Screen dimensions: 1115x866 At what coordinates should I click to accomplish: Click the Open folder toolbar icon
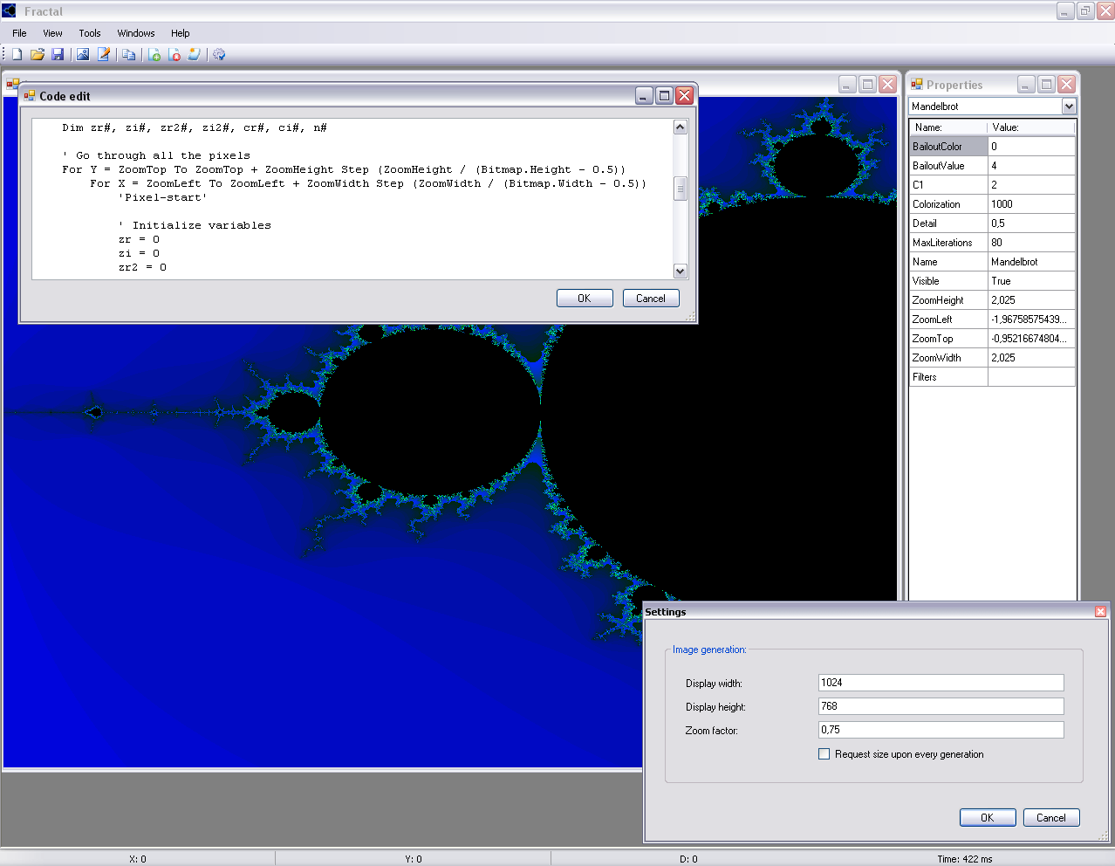[38, 54]
